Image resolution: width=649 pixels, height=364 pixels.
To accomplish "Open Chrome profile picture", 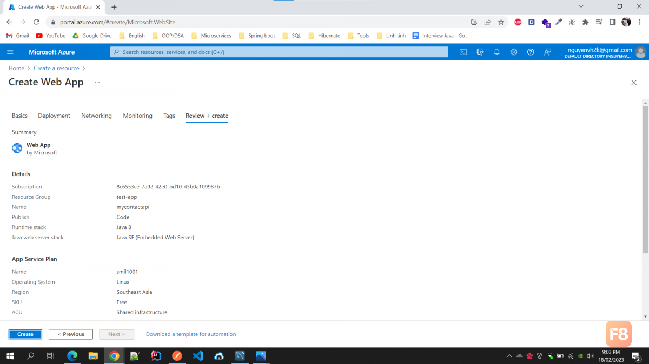I will pyautogui.click(x=626, y=22).
